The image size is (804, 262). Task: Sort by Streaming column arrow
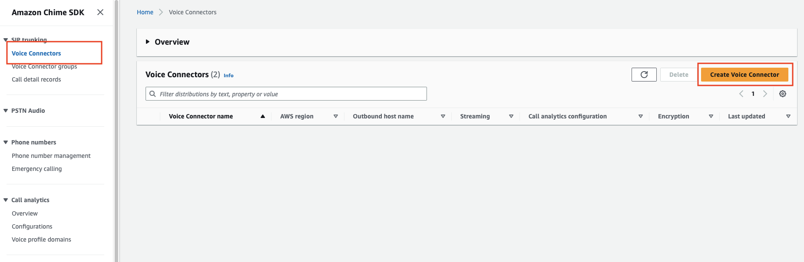coord(511,116)
